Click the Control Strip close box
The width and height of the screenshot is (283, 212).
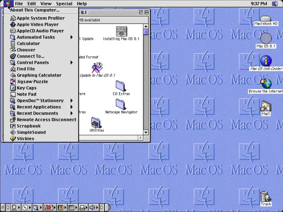[x=3, y=208]
